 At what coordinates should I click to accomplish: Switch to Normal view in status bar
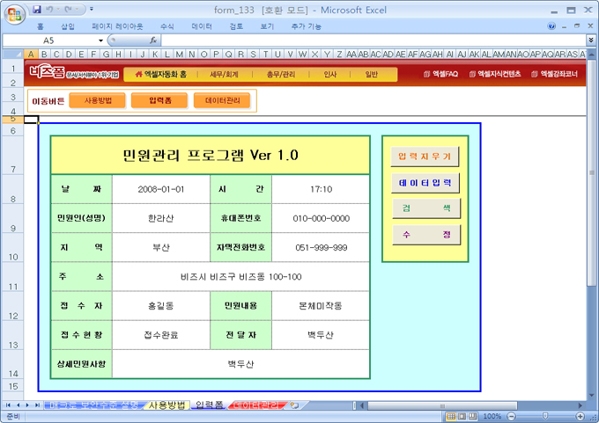(451, 416)
